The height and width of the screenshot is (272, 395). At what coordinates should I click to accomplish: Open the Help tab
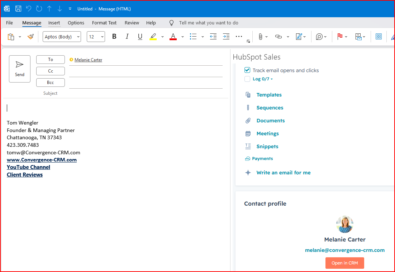151,23
